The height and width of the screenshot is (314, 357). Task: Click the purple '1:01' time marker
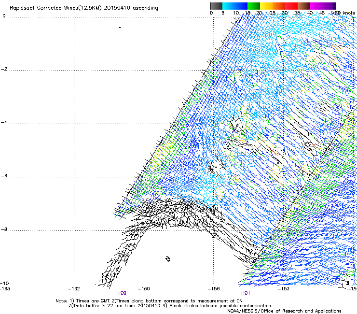click(245, 293)
